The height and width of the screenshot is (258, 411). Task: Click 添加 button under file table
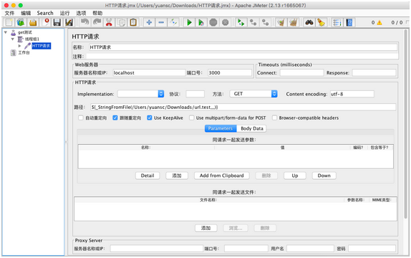click(x=205, y=228)
